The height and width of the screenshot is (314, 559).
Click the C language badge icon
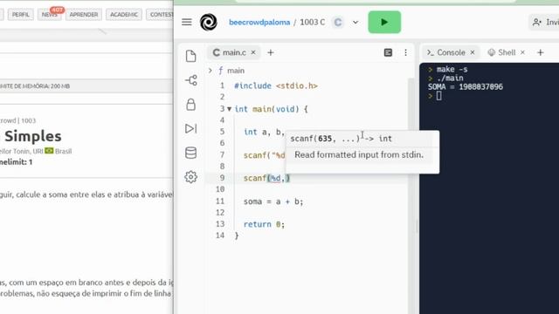(x=338, y=22)
